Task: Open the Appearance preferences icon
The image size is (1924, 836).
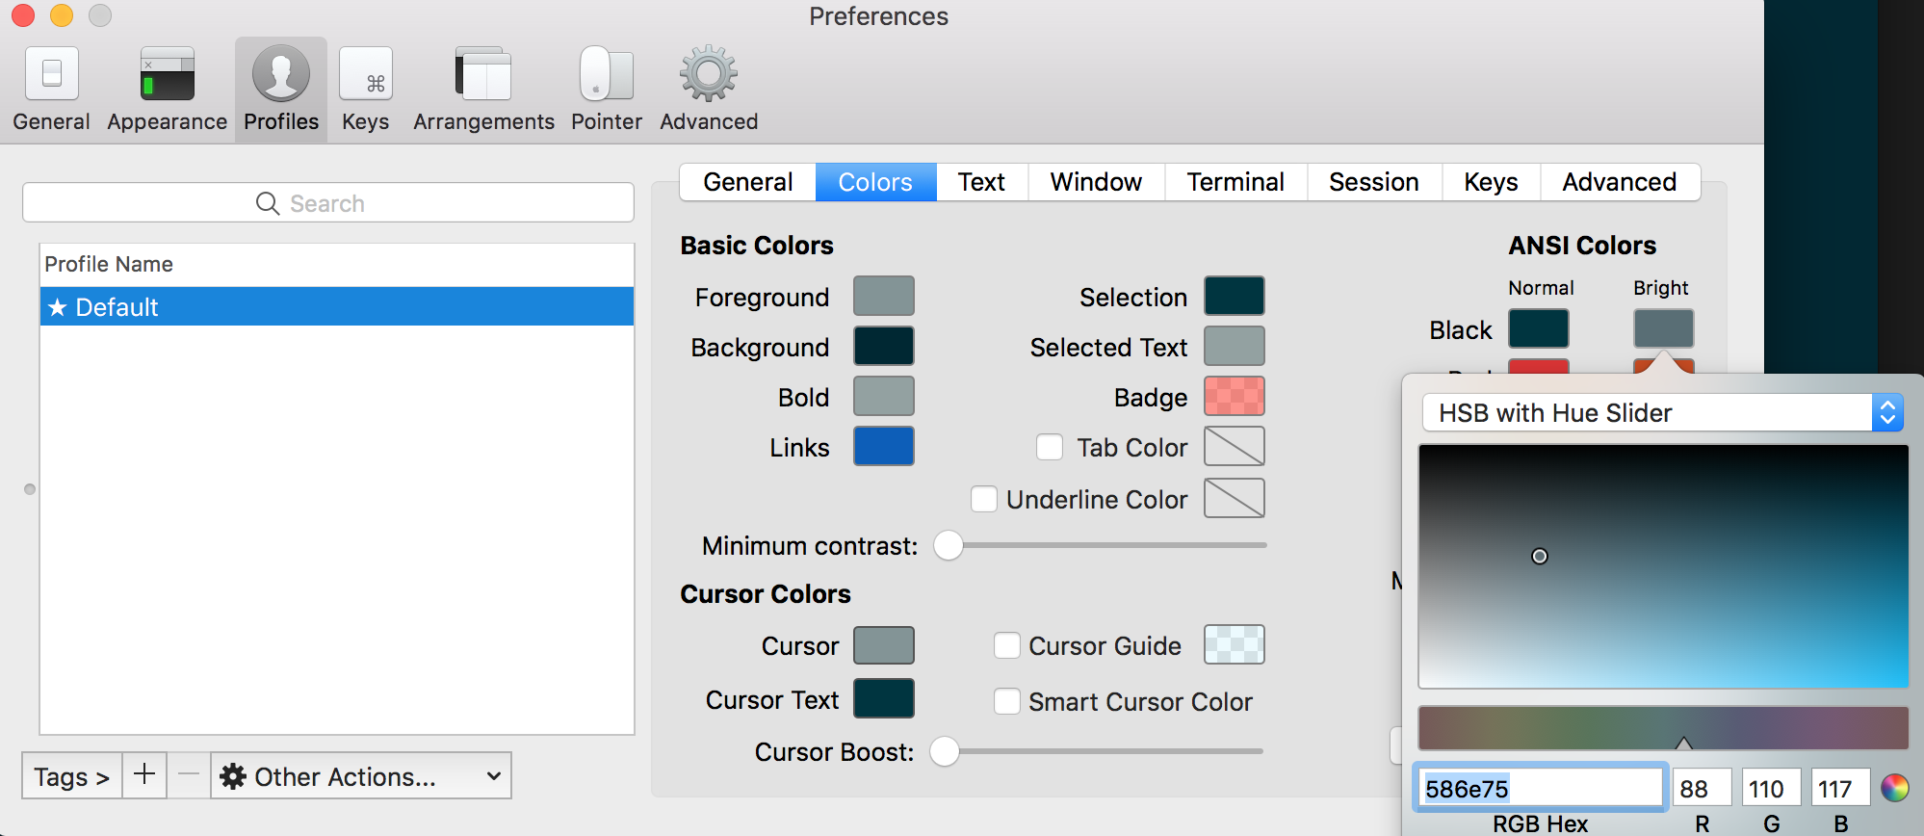Action: (x=167, y=74)
